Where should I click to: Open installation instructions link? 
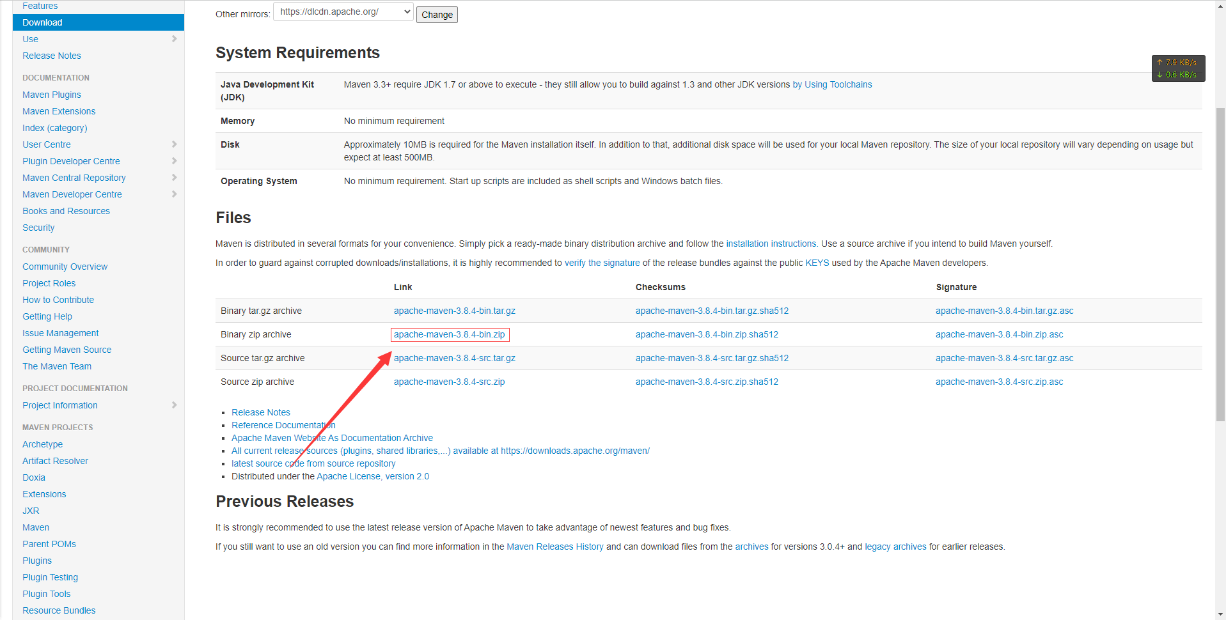pyautogui.click(x=771, y=244)
